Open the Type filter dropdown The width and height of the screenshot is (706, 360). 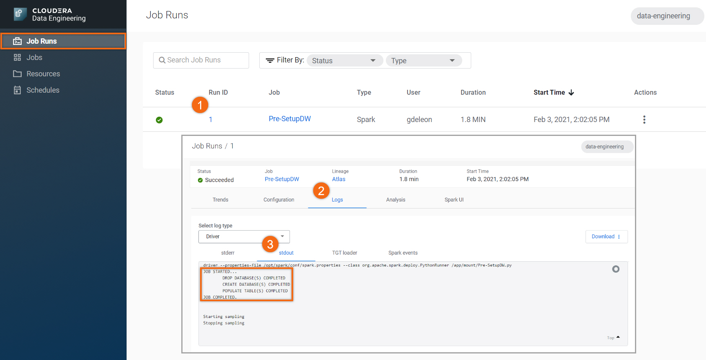point(424,60)
